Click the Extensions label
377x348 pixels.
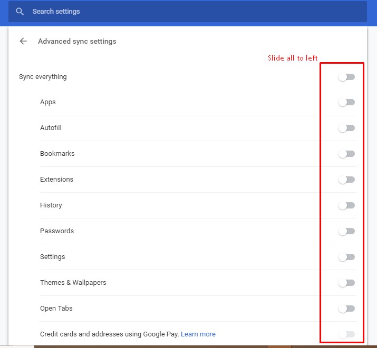click(x=56, y=180)
